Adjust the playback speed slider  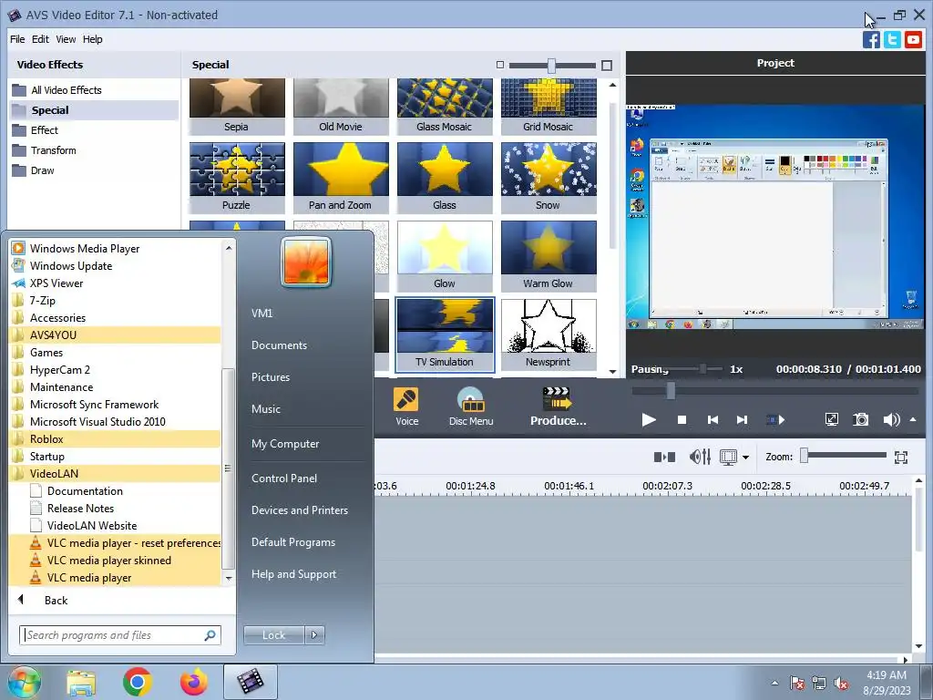point(702,369)
